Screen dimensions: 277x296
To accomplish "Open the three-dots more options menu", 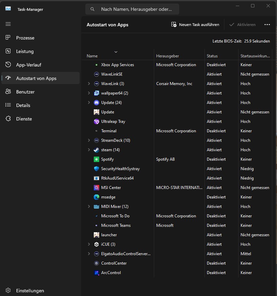I will 267,25.
